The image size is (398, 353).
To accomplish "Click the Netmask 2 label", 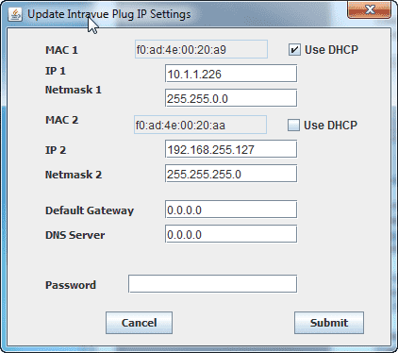I will (x=74, y=175).
